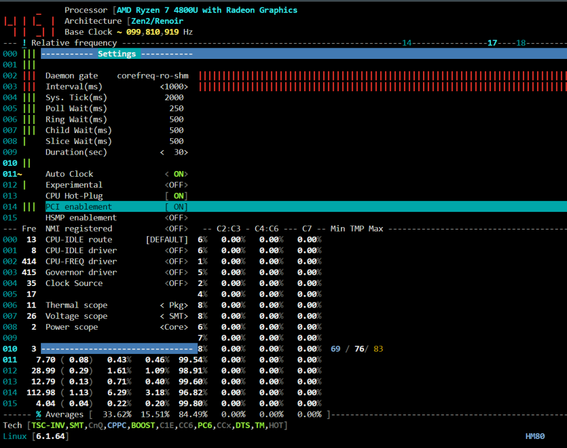Click the C1E tech flag

point(167,425)
